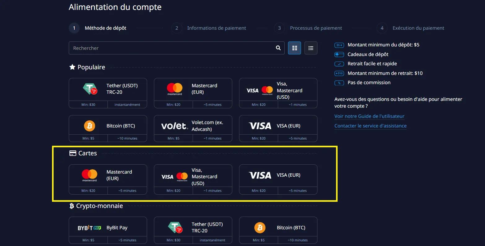Choose VISA (EUR) in Populaire
Image resolution: width=485 pixels, height=246 pixels.
click(278, 128)
